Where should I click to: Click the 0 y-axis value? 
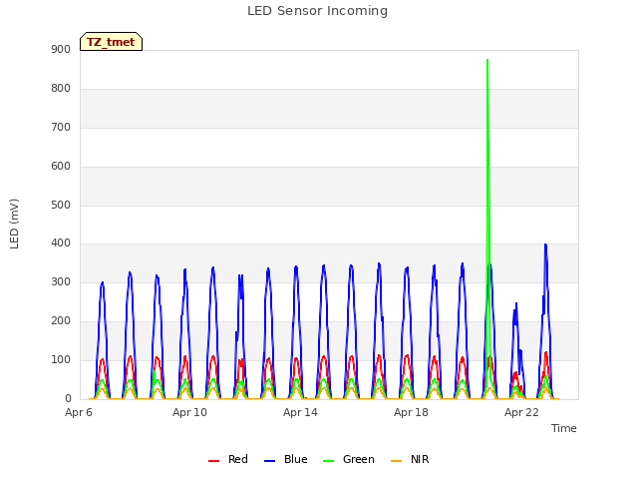click(x=68, y=399)
